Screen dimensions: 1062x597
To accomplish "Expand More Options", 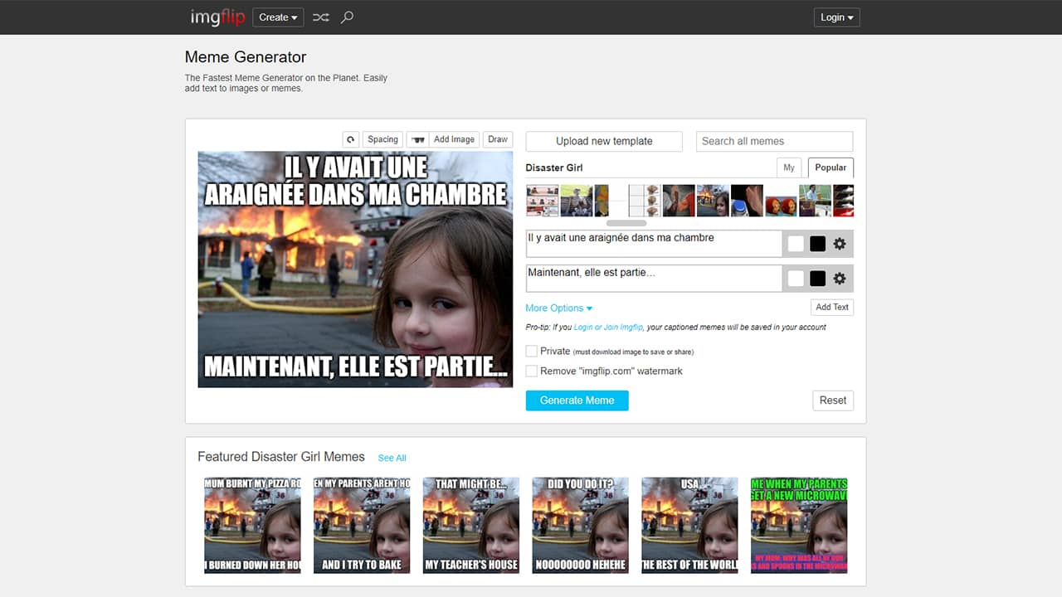I will tap(559, 308).
